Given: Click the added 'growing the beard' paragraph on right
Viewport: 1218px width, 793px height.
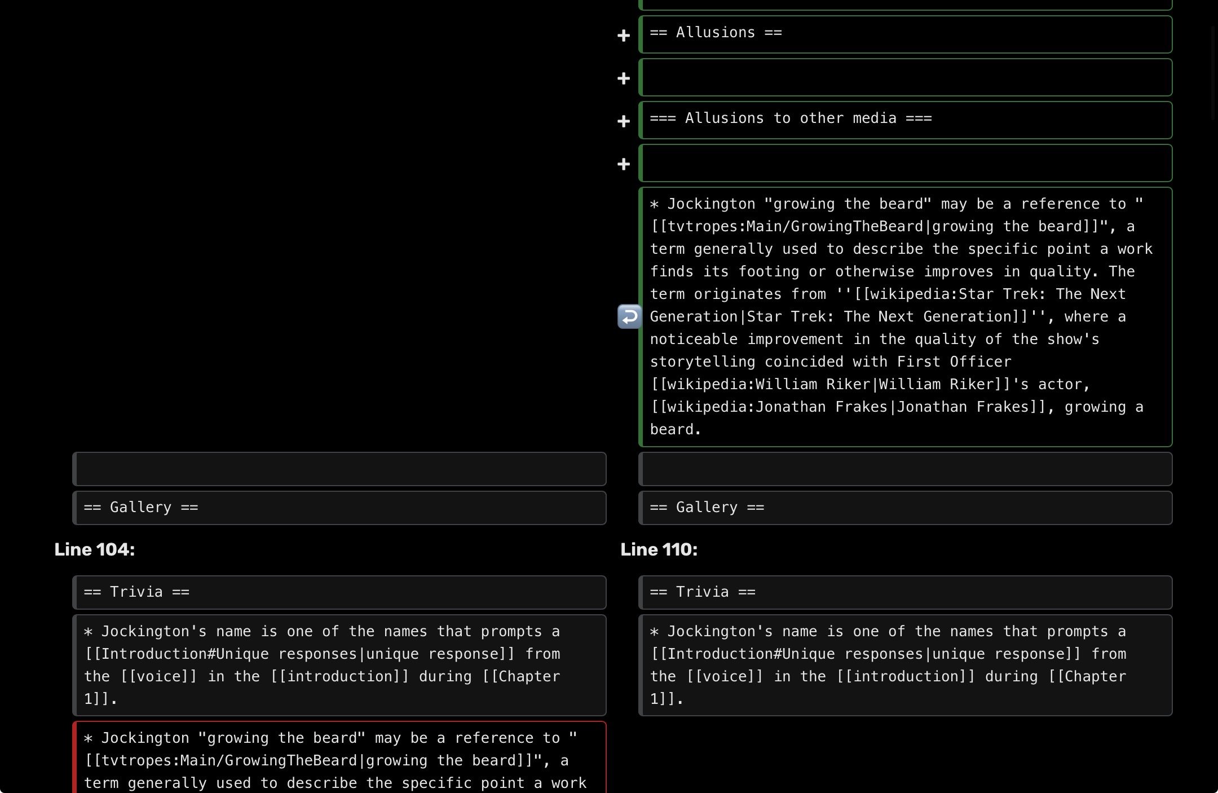Looking at the screenshot, I should pos(906,317).
